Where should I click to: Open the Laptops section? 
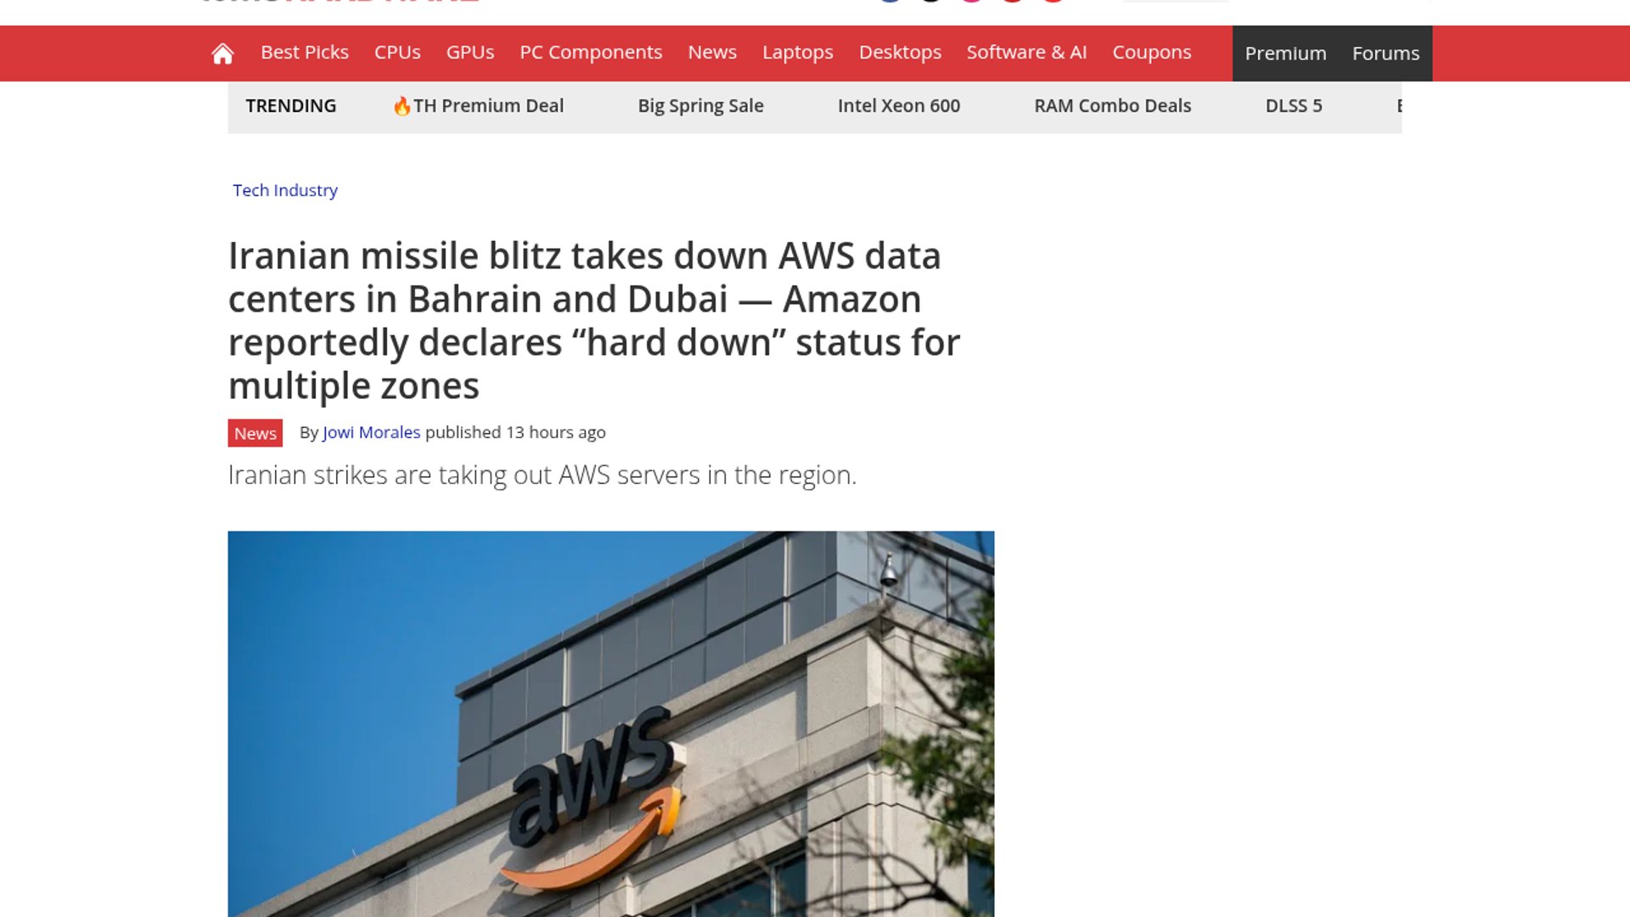tap(798, 53)
